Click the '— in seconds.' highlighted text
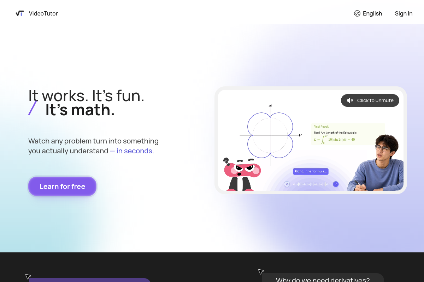 (132, 151)
